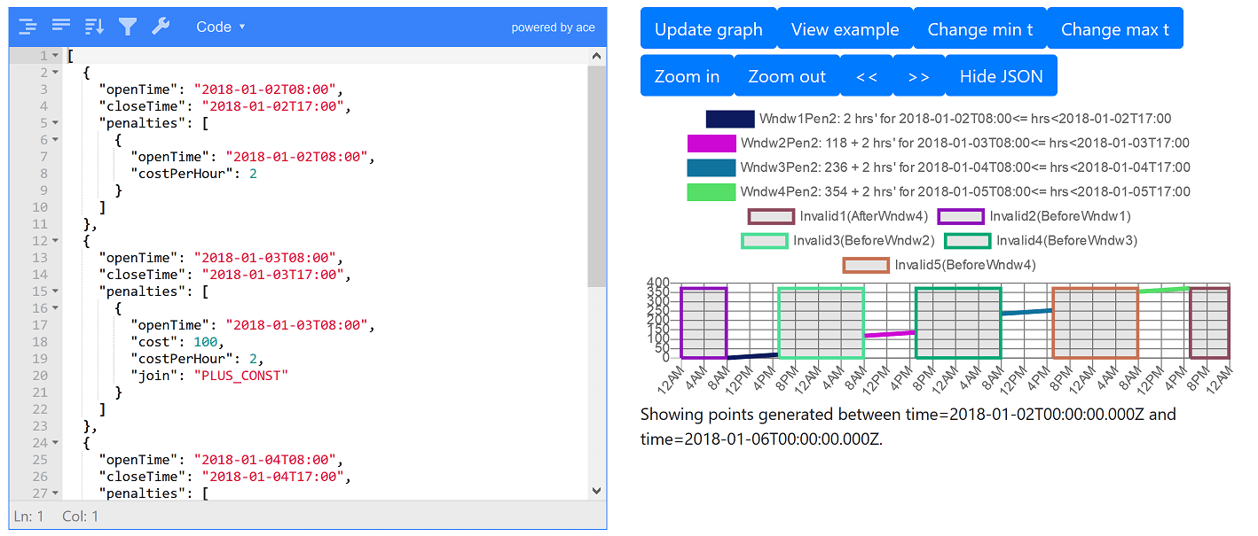Click the sort contents icon
This screenshot has height=536, width=1258.
point(94,27)
